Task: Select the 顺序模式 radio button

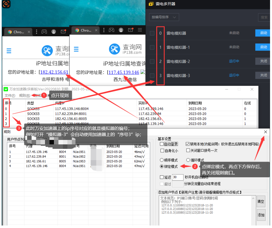Action: [162, 160]
